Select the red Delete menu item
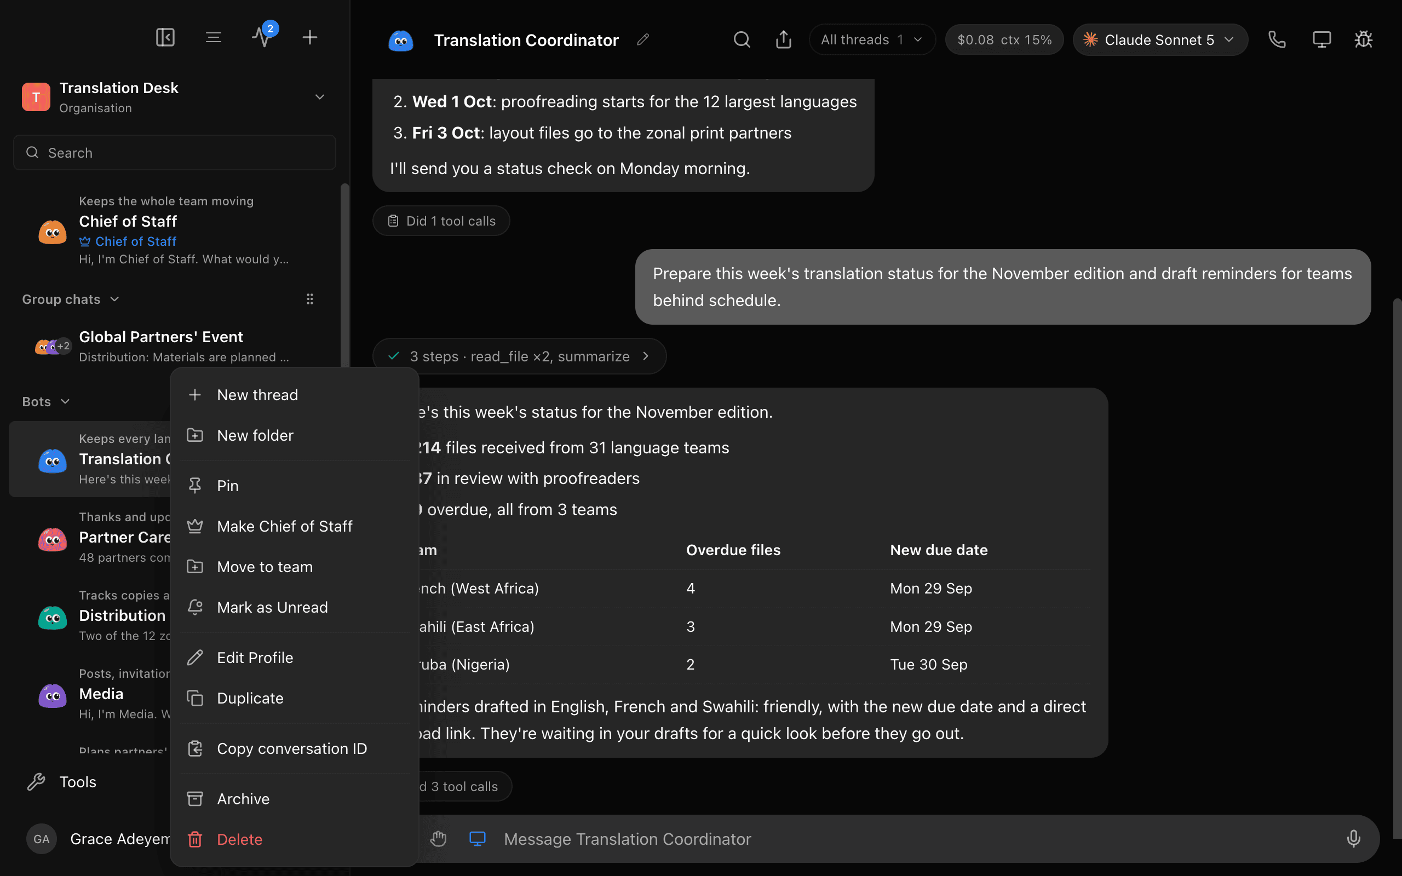Image resolution: width=1402 pixels, height=876 pixels. 294,839
